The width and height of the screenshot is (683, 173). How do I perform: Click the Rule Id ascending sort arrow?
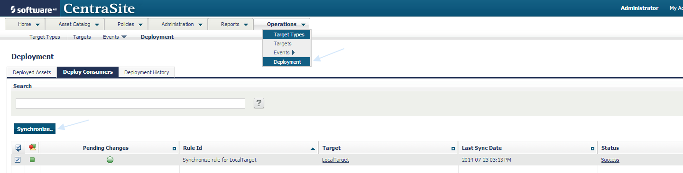tap(313, 148)
